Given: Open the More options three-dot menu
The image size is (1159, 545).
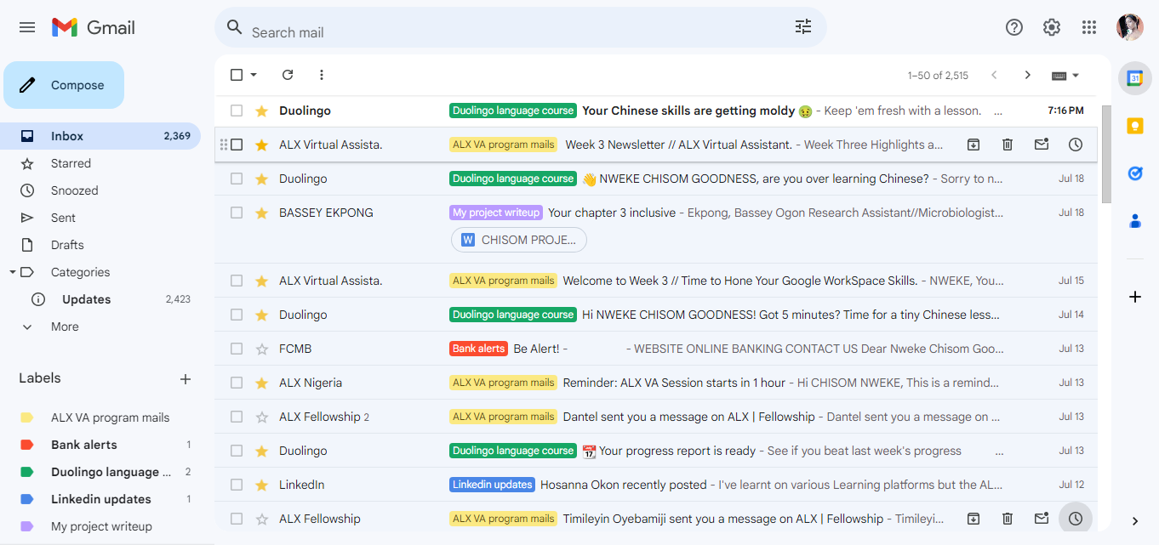Looking at the screenshot, I should (x=322, y=75).
